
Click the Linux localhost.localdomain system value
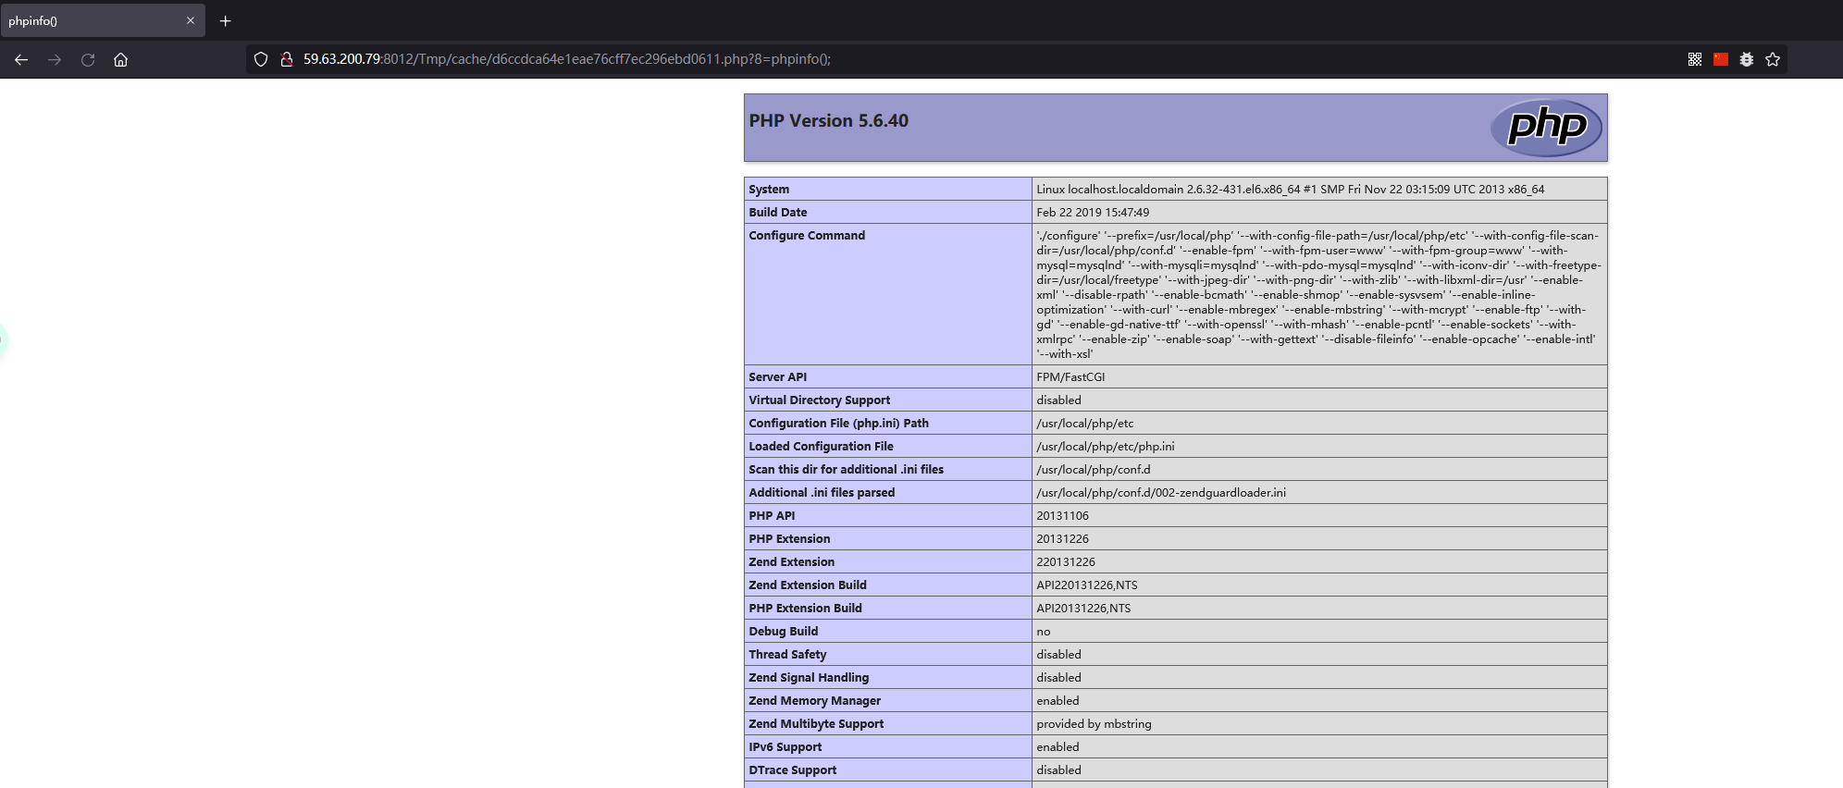1290,190
